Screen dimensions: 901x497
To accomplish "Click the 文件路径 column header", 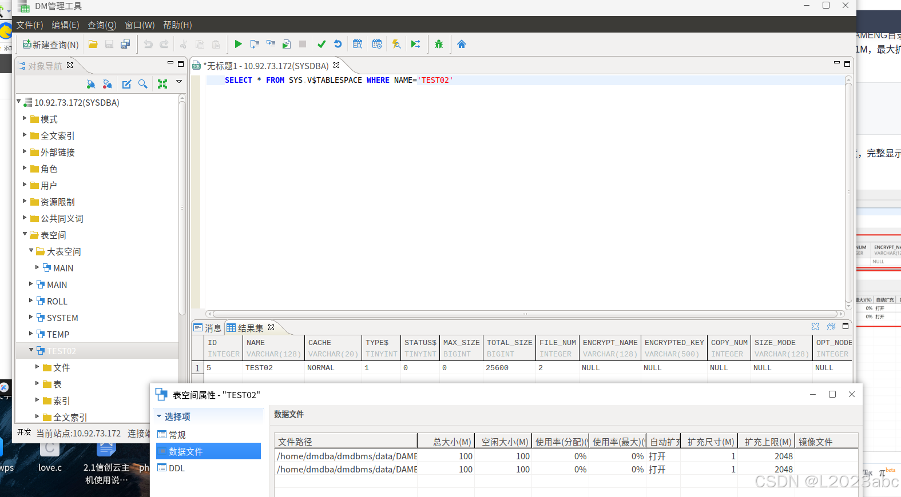I will click(x=346, y=442).
